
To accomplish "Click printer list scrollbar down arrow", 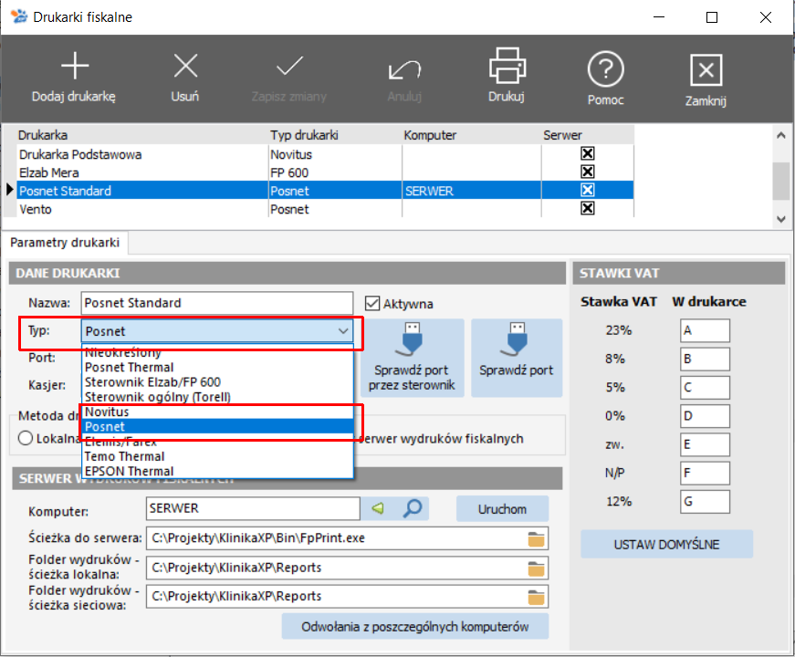I will pos(781,219).
